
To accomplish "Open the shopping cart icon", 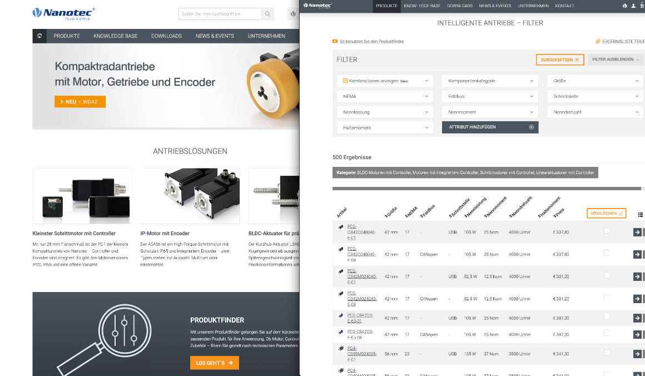I will point(641,6).
